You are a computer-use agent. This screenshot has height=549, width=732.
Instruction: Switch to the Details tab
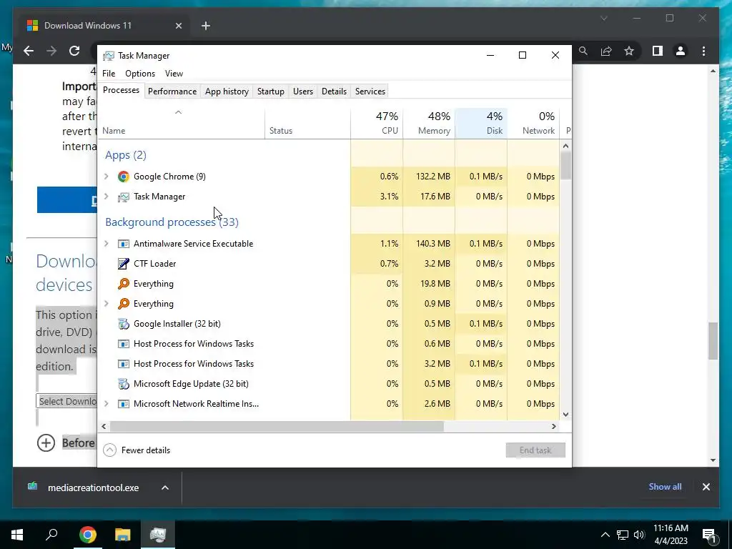[x=335, y=91]
